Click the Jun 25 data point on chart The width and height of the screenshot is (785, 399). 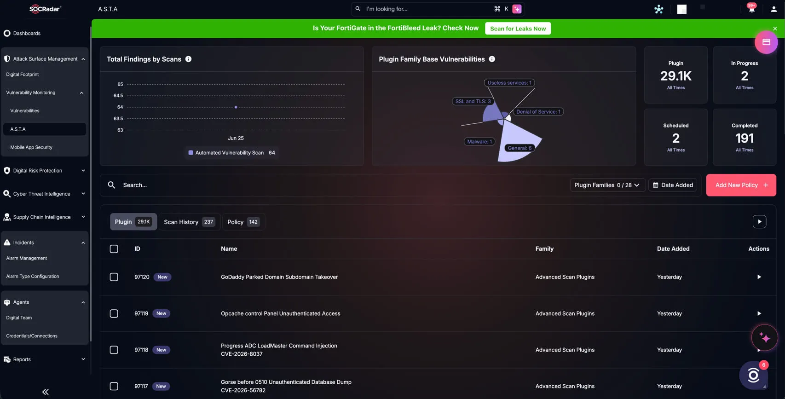click(236, 107)
